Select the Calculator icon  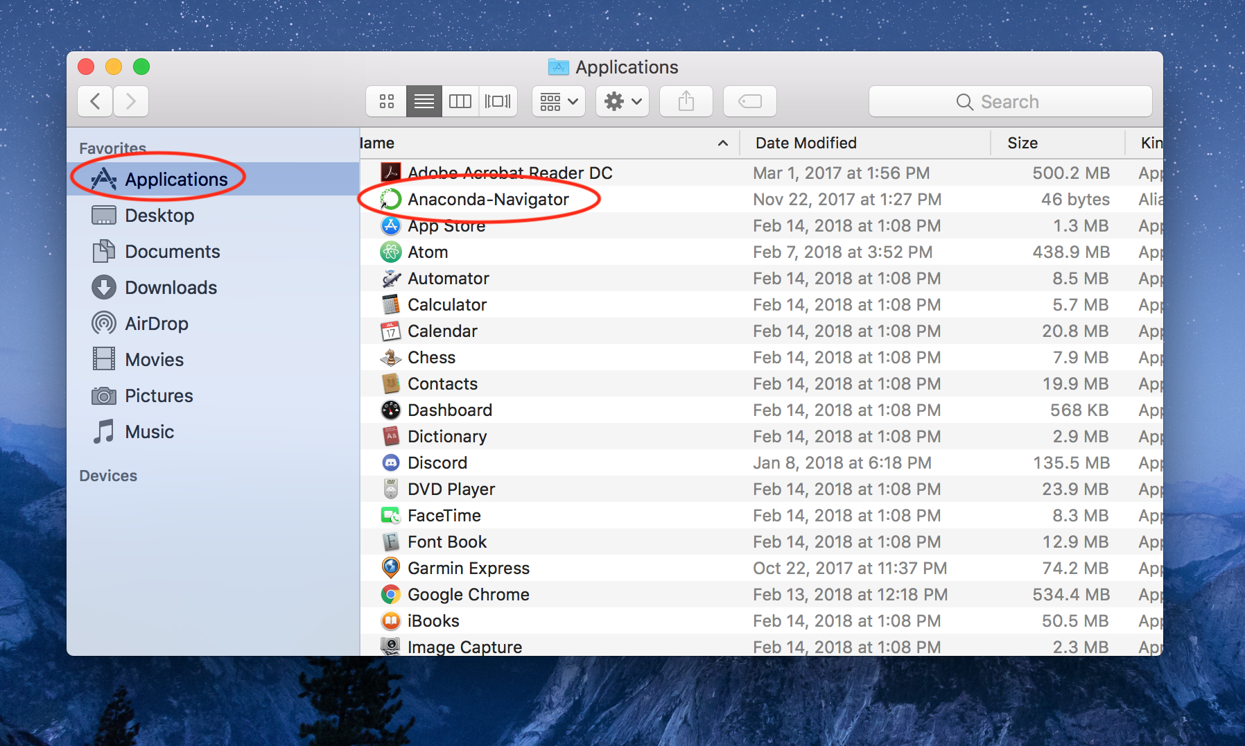[391, 304]
